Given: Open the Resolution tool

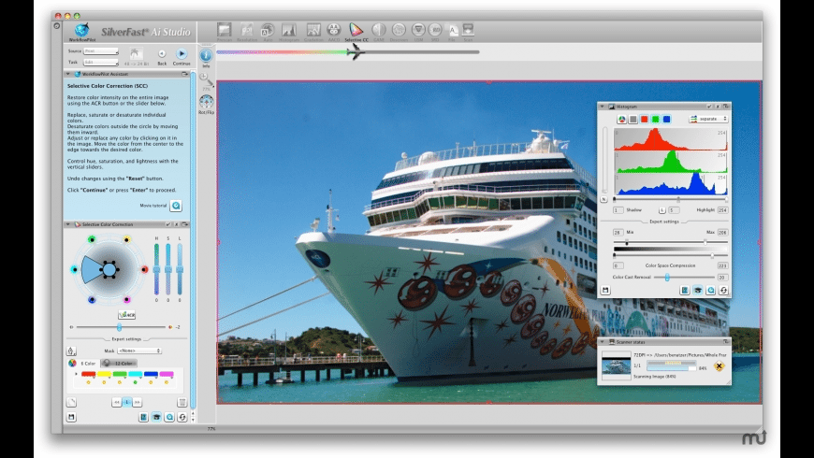Looking at the screenshot, I should [x=247, y=30].
